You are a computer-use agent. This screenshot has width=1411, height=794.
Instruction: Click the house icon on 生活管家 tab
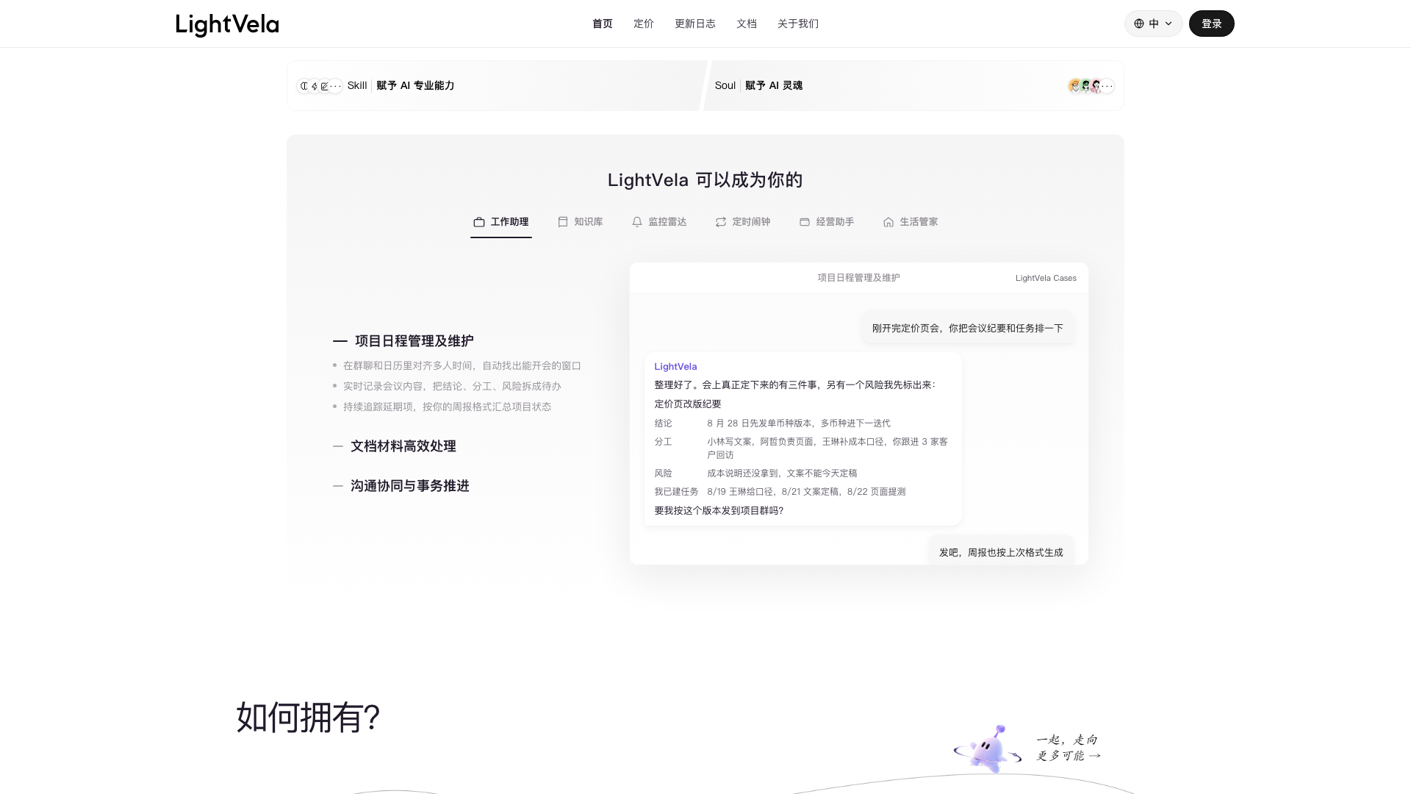[888, 222]
